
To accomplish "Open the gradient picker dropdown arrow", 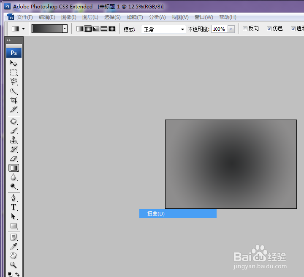I will [x=65, y=29].
